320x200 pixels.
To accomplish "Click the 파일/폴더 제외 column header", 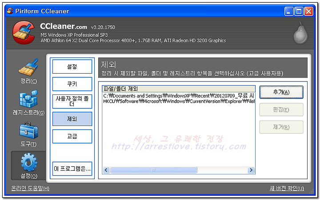I will [179, 89].
